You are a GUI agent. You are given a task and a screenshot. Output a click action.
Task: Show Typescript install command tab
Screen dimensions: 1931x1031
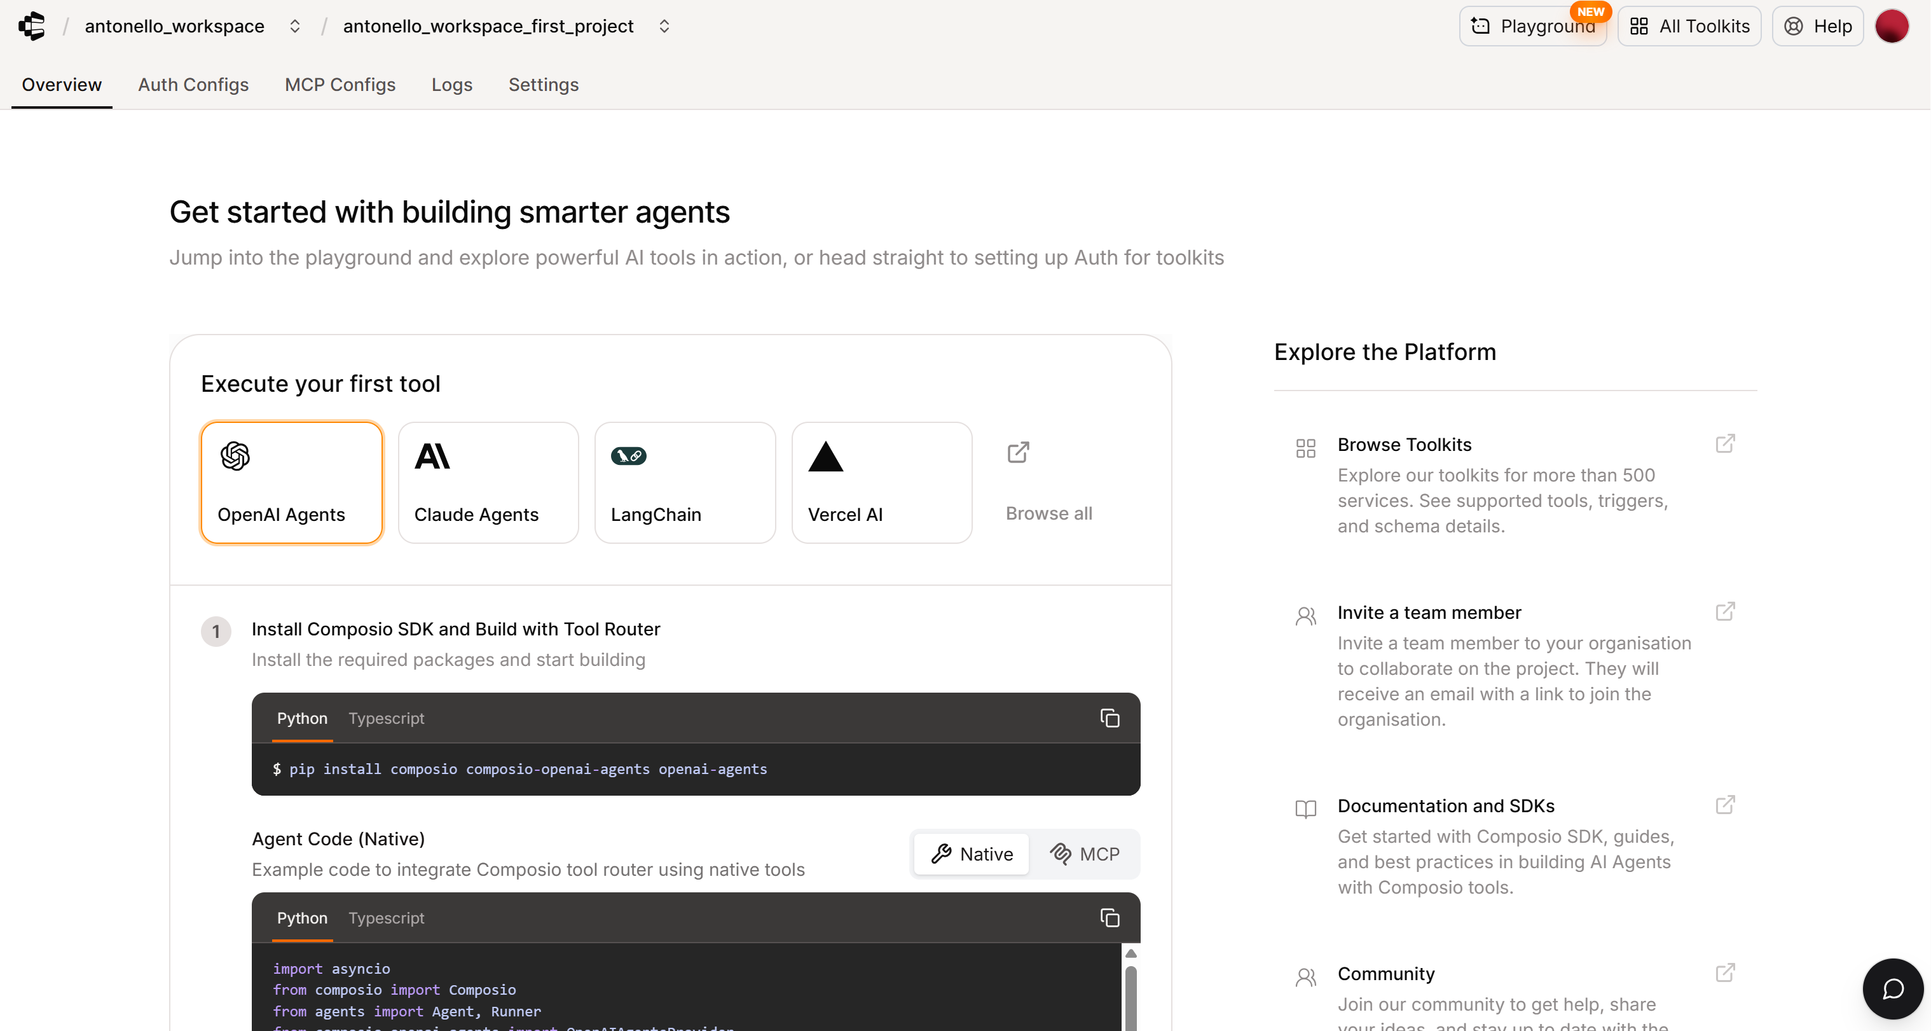pos(386,717)
